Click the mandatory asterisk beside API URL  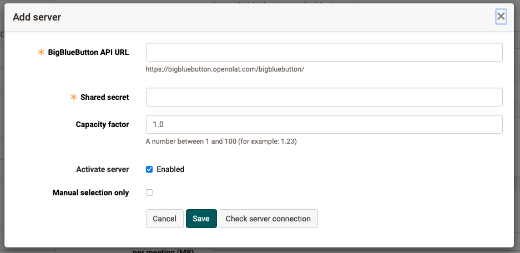click(x=41, y=52)
